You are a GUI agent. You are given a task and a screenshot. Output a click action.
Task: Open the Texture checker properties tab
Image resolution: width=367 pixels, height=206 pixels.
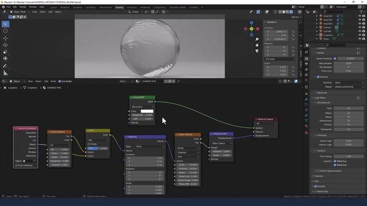click(306, 133)
